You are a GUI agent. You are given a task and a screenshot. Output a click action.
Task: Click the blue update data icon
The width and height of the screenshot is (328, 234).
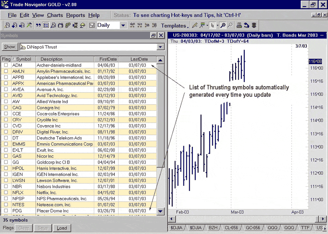point(247,25)
